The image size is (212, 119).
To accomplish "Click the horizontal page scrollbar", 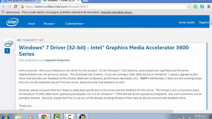I will click(x=86, y=111).
